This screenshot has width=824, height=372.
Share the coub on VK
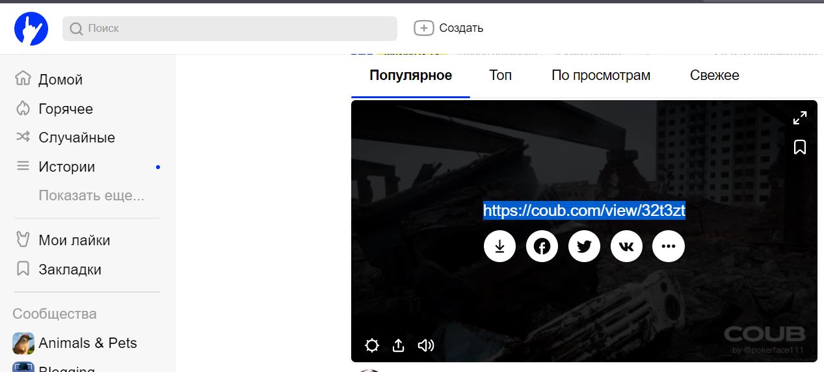[626, 246]
